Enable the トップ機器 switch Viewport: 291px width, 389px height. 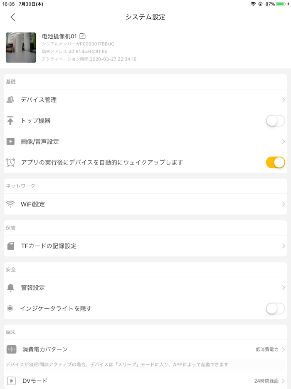pos(275,120)
